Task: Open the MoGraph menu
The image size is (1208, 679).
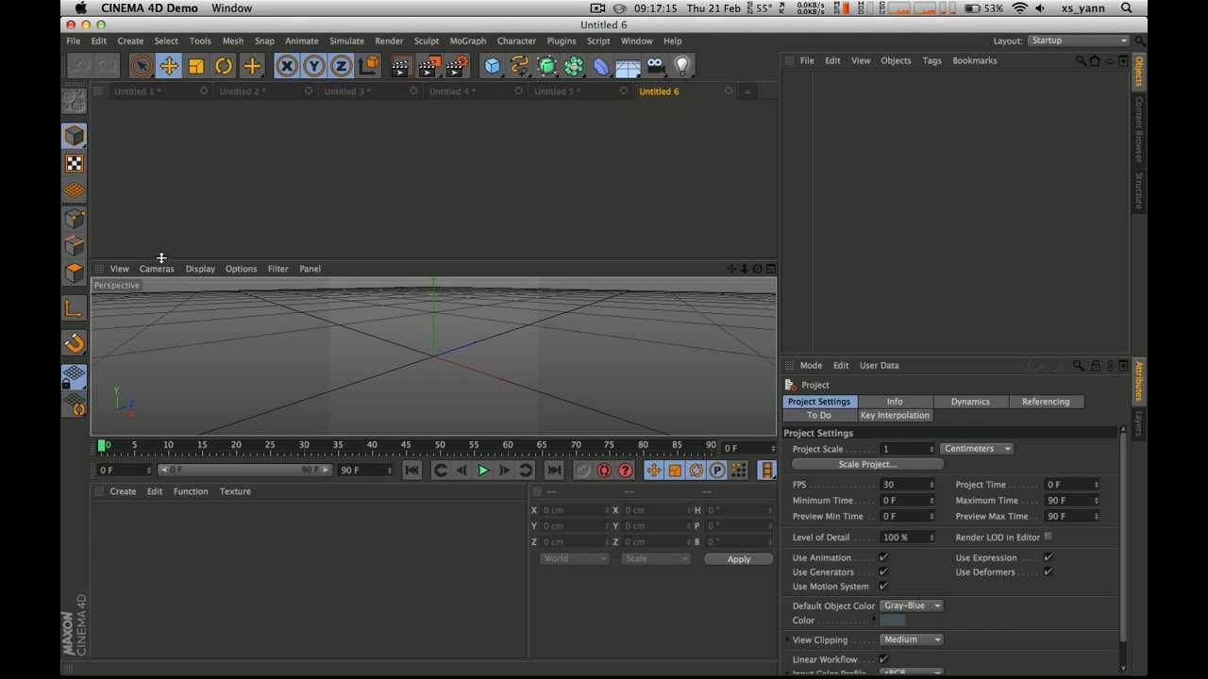Action: (x=467, y=41)
